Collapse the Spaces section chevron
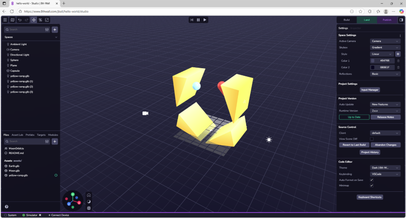 click(56, 37)
